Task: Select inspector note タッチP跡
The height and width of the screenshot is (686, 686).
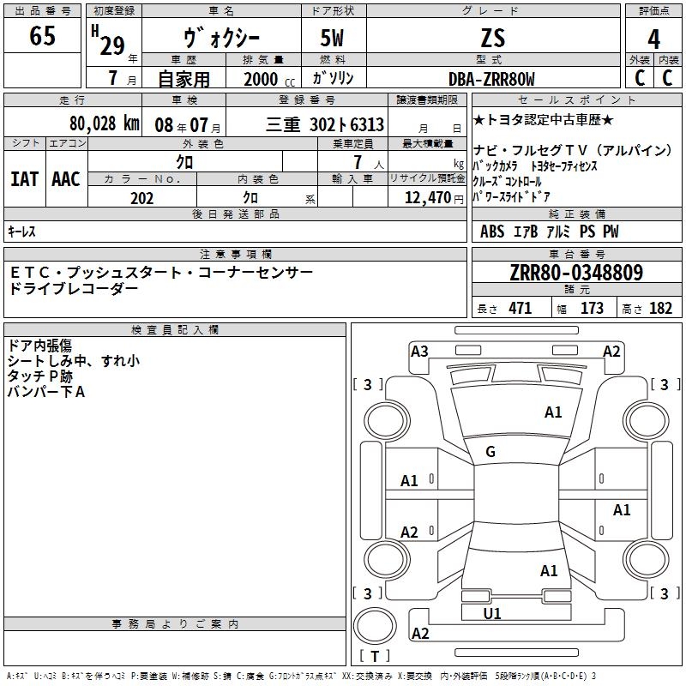Action: [x=39, y=376]
